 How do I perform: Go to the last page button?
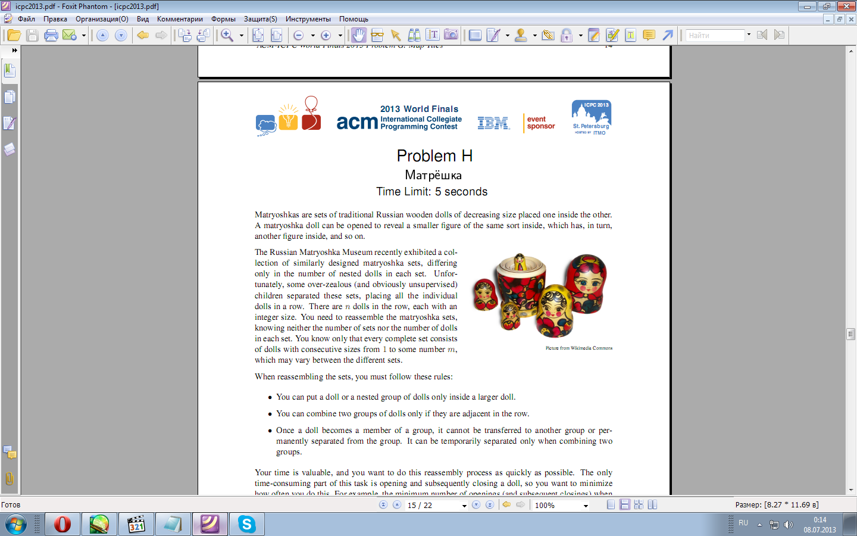coord(490,504)
